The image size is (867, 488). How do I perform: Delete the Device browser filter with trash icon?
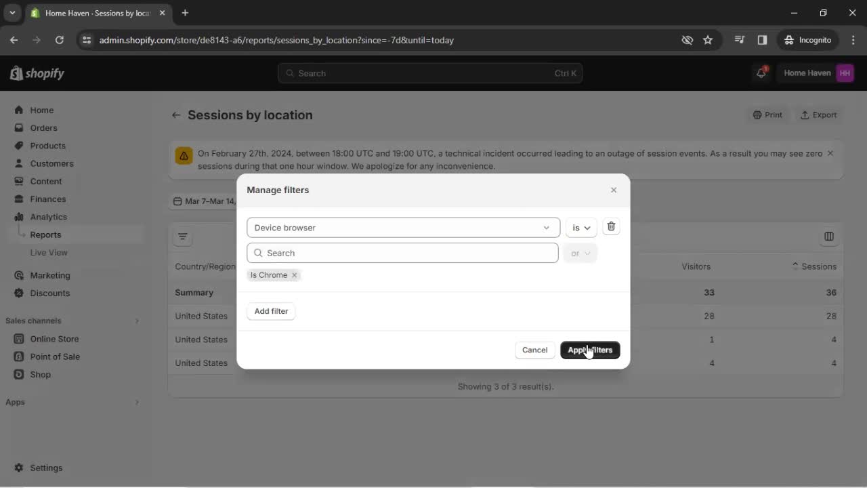[x=611, y=226]
